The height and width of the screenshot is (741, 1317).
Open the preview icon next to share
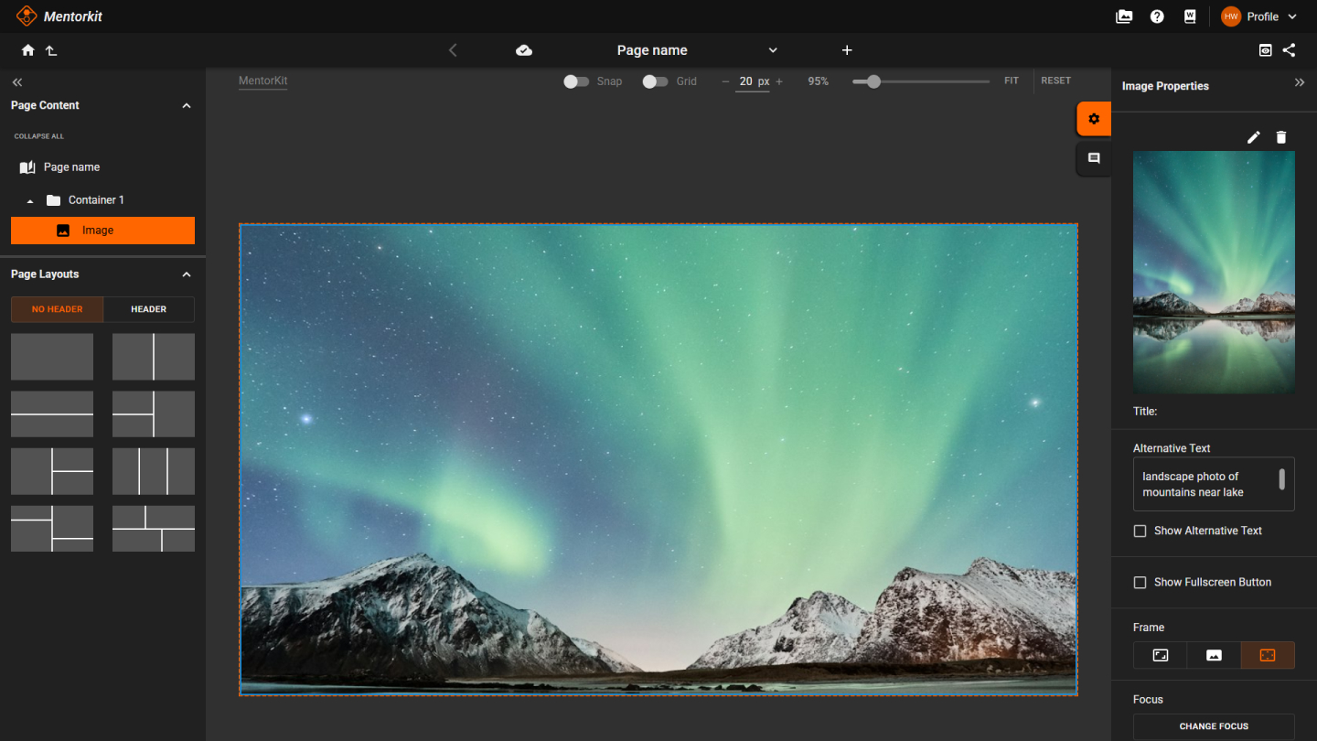point(1265,50)
